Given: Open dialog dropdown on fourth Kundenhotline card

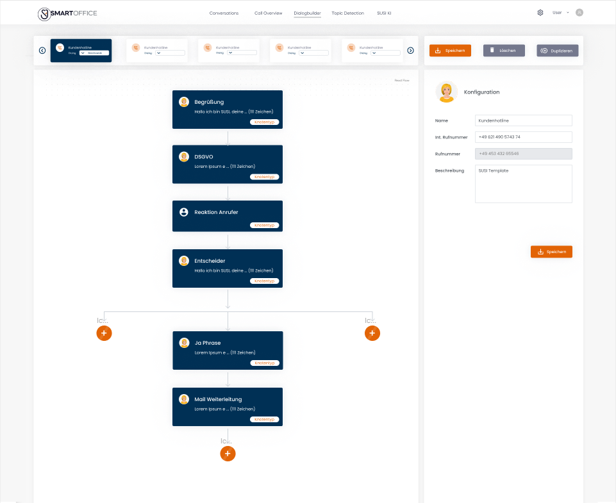Looking at the screenshot, I should pyautogui.click(x=314, y=53).
